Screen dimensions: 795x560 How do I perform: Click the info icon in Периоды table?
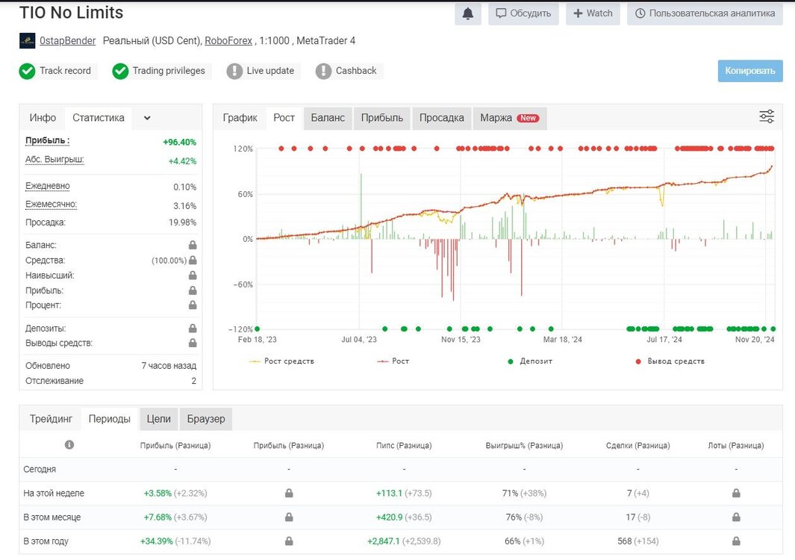pyautogui.click(x=69, y=444)
